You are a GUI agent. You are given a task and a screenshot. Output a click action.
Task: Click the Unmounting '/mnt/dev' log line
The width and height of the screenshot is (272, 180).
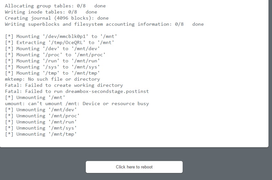41,110
